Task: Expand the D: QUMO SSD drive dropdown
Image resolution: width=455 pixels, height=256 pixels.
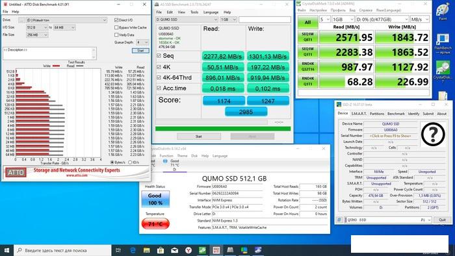Action: click(x=187, y=19)
